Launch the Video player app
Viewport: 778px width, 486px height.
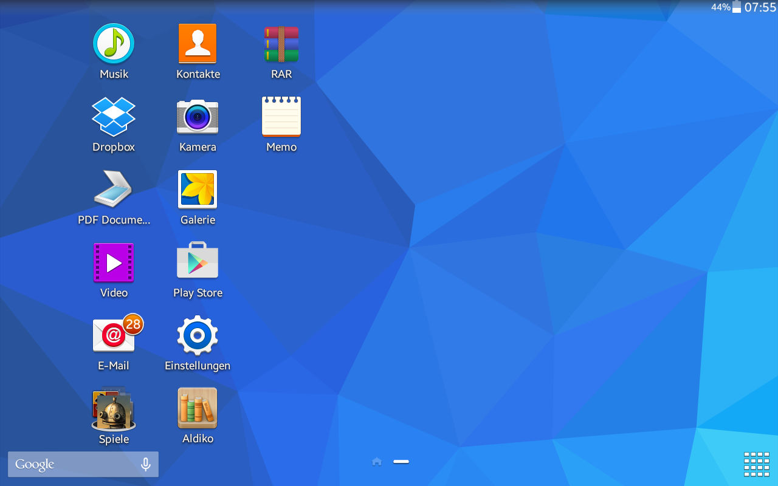coord(114,262)
